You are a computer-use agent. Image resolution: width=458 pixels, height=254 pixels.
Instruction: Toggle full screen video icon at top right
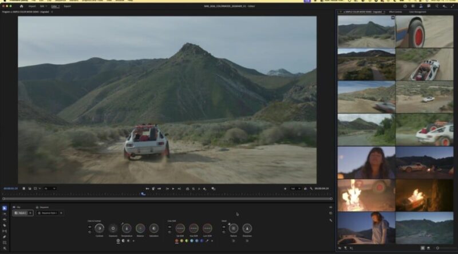click(x=452, y=6)
